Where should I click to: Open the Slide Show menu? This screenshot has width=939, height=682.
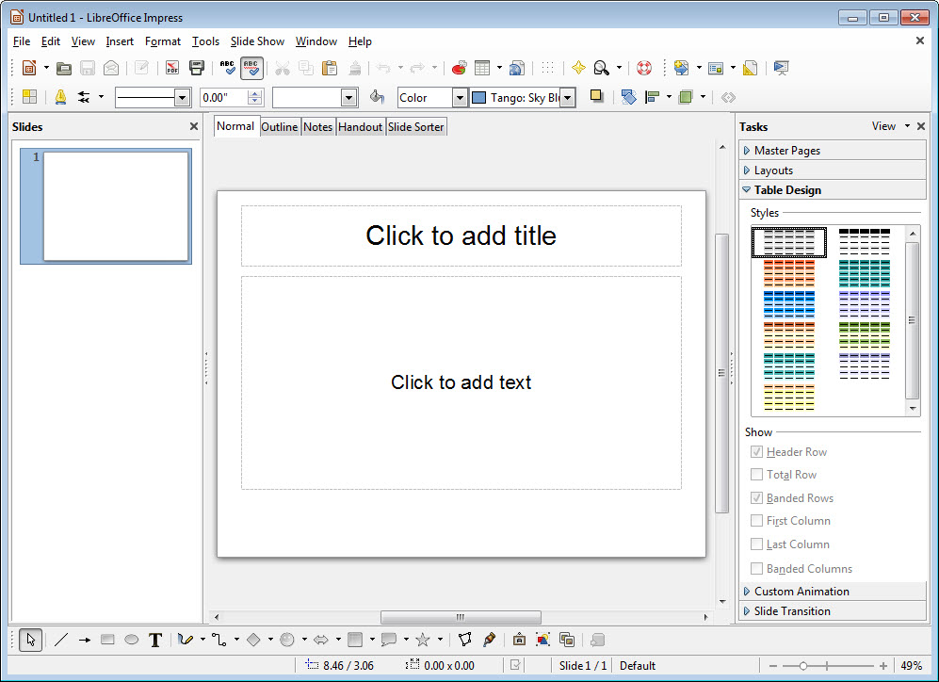tap(257, 41)
